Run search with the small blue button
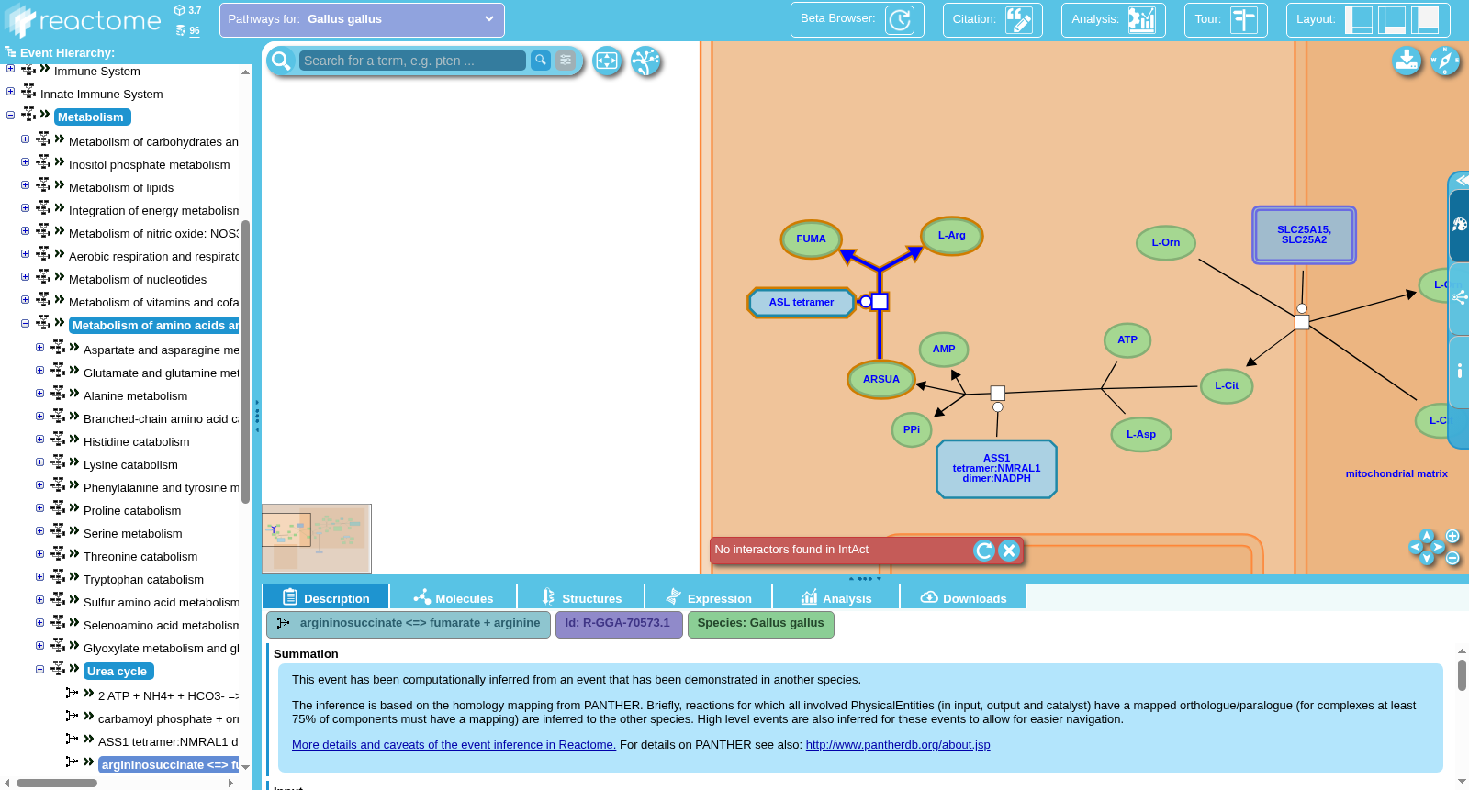The image size is (1469, 790). pyautogui.click(x=541, y=61)
